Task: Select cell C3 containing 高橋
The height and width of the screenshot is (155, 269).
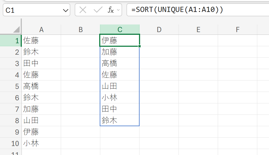Action: (x=120, y=63)
